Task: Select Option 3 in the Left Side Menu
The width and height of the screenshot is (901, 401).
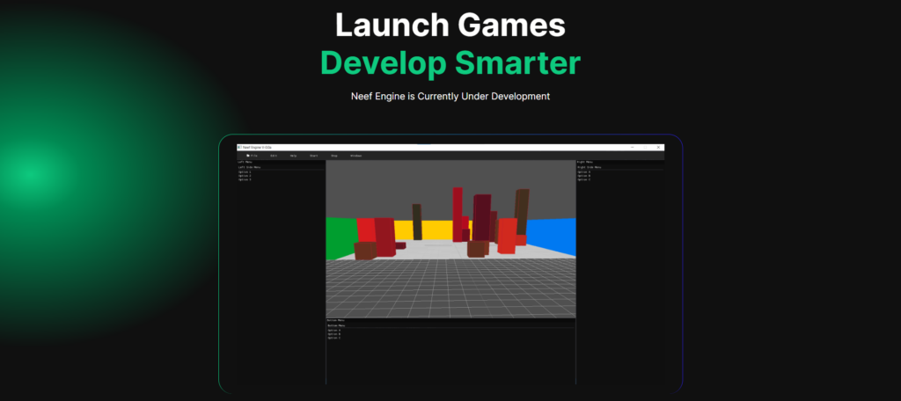Action: [x=245, y=179]
